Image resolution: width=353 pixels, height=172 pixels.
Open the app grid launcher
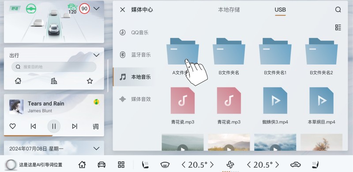tap(121, 164)
